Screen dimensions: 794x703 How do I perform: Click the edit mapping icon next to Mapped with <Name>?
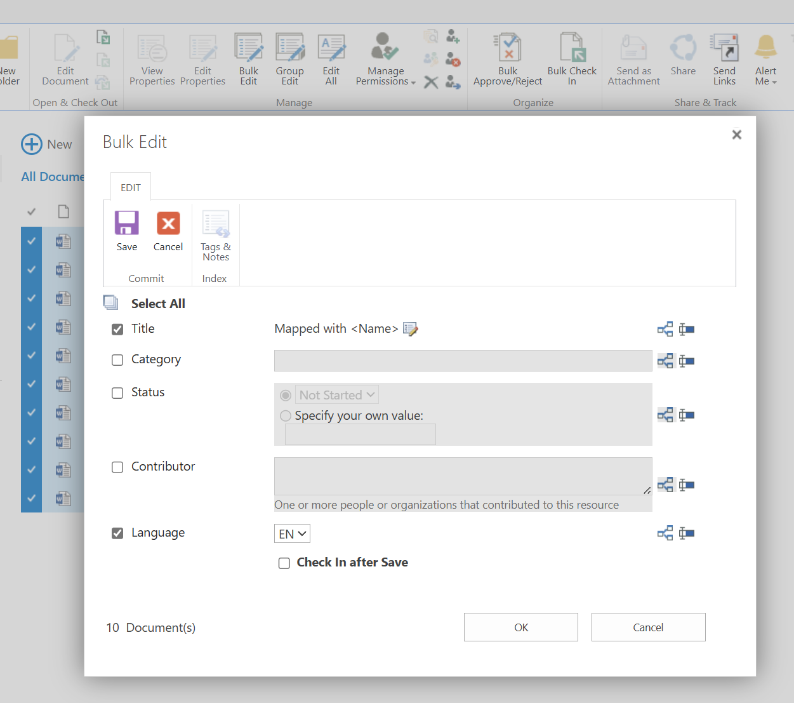(411, 329)
